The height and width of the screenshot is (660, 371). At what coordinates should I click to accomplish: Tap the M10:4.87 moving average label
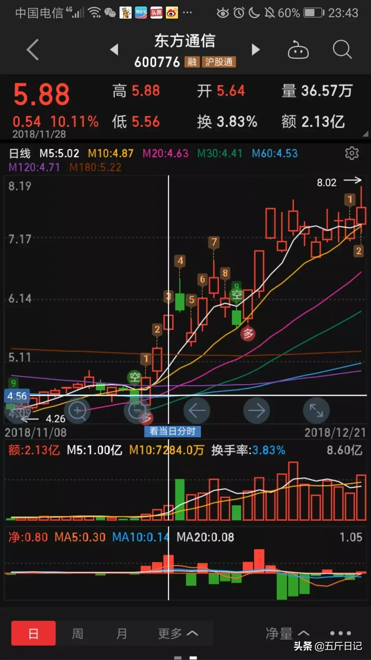[x=111, y=153]
